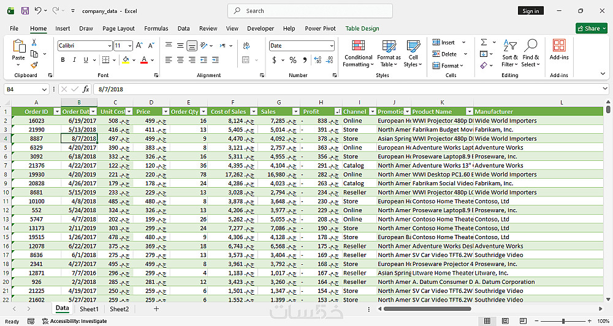This screenshot has width=613, height=326.
Task: Click the Align Left icon
Action: pyautogui.click(x=169, y=60)
